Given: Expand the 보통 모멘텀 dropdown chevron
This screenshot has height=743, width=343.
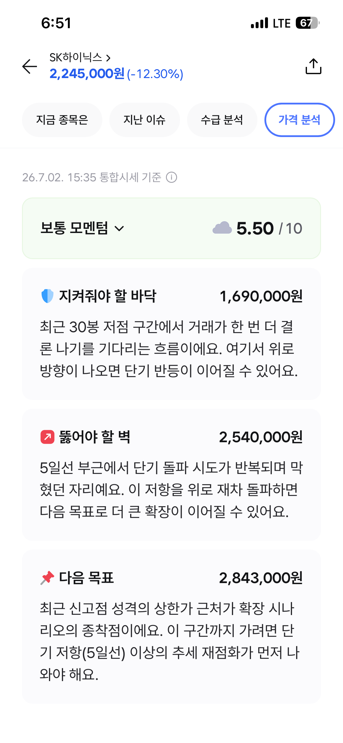Looking at the screenshot, I should pyautogui.click(x=119, y=228).
